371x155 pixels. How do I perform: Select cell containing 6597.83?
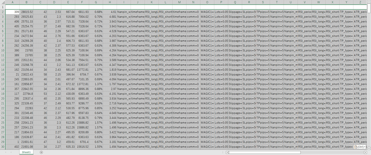[82, 113]
